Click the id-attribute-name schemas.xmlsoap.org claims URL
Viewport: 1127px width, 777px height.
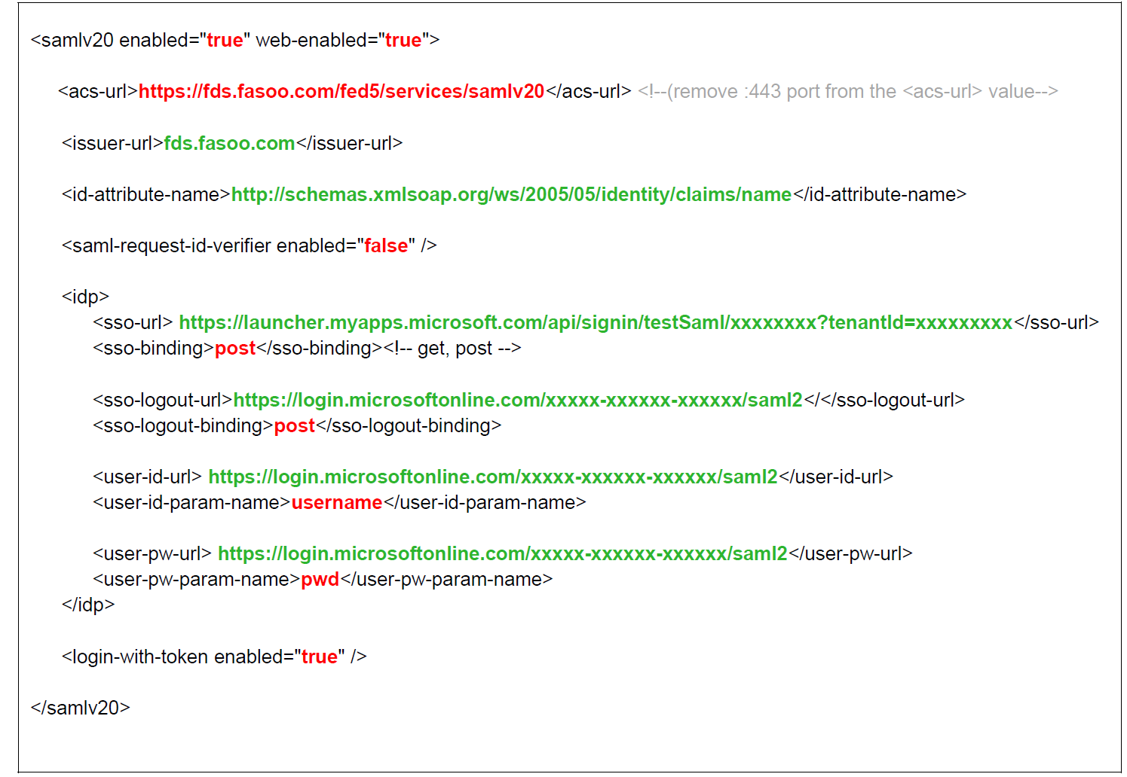click(511, 195)
